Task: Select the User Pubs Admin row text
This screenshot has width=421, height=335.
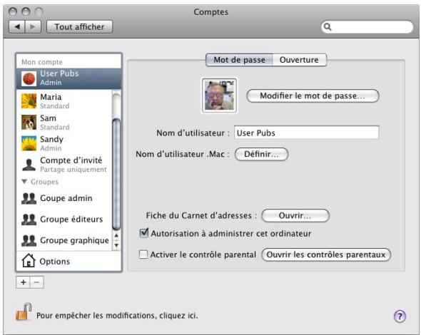Action: pyautogui.click(x=59, y=78)
